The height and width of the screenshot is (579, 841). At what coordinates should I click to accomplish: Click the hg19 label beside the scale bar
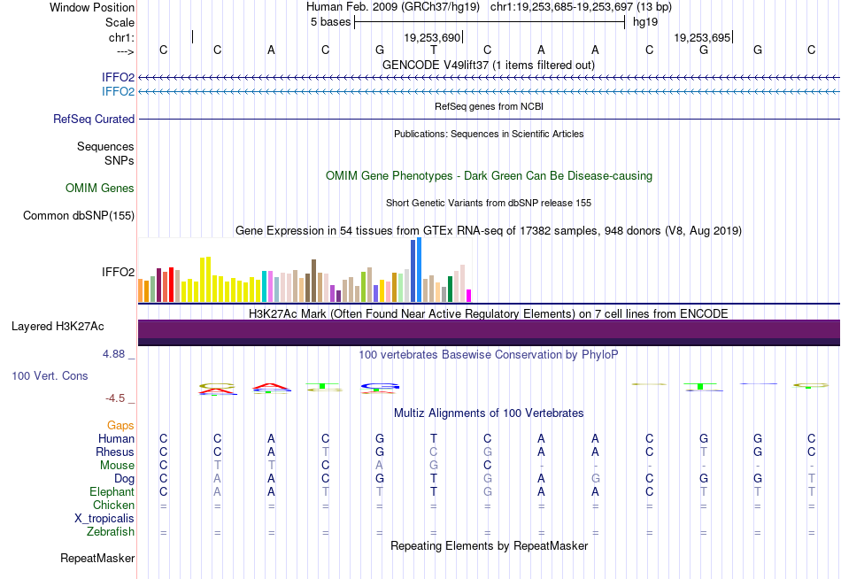click(x=645, y=22)
